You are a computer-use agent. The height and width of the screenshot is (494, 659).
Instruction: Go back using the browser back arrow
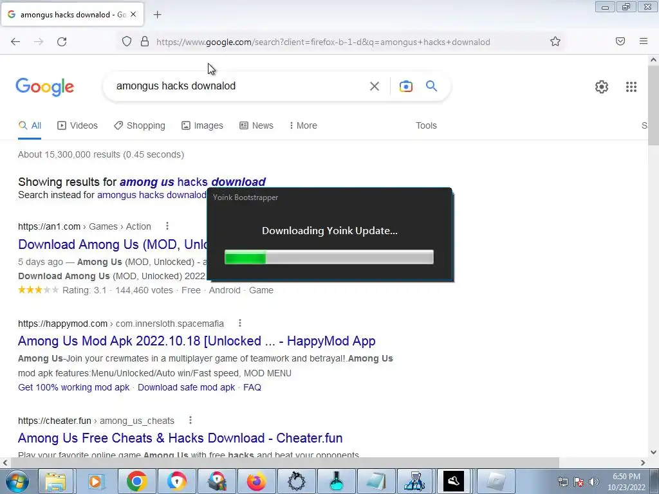coord(15,42)
